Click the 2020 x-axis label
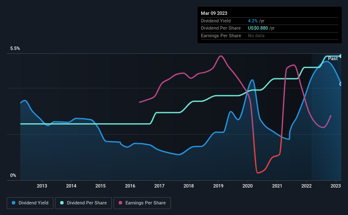348x215 pixels. coord(248,185)
